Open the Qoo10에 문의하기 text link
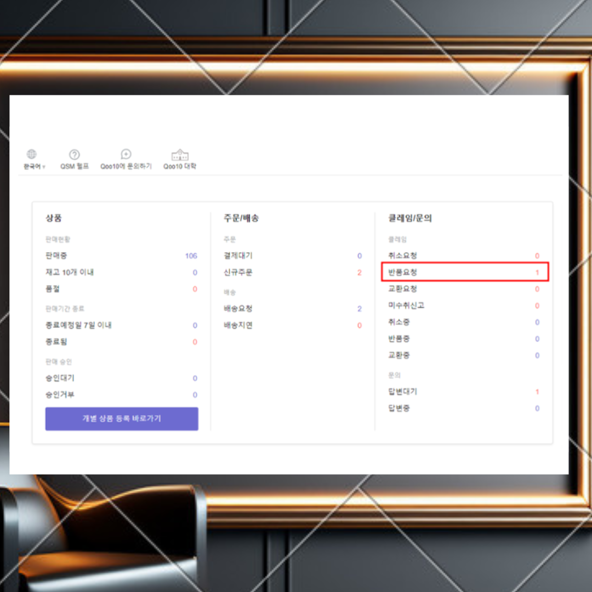The width and height of the screenshot is (592, 592). [126, 166]
